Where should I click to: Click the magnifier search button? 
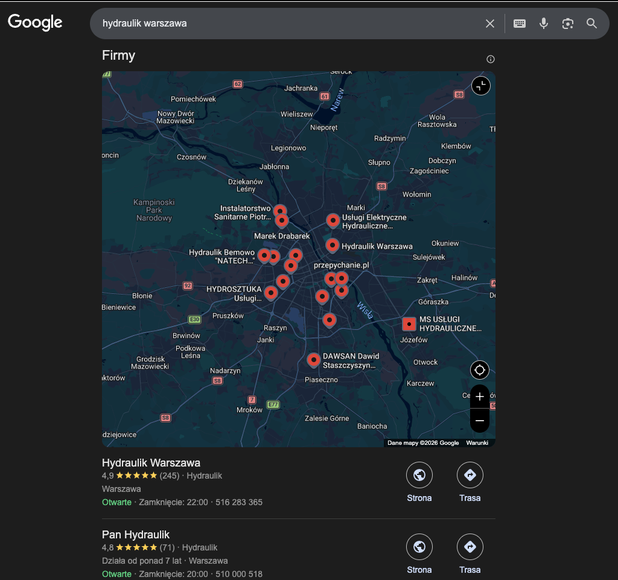pyautogui.click(x=591, y=24)
